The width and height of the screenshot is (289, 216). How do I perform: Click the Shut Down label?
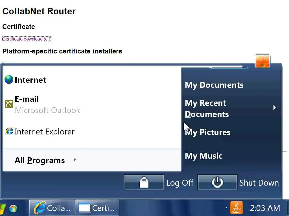[x=259, y=183]
